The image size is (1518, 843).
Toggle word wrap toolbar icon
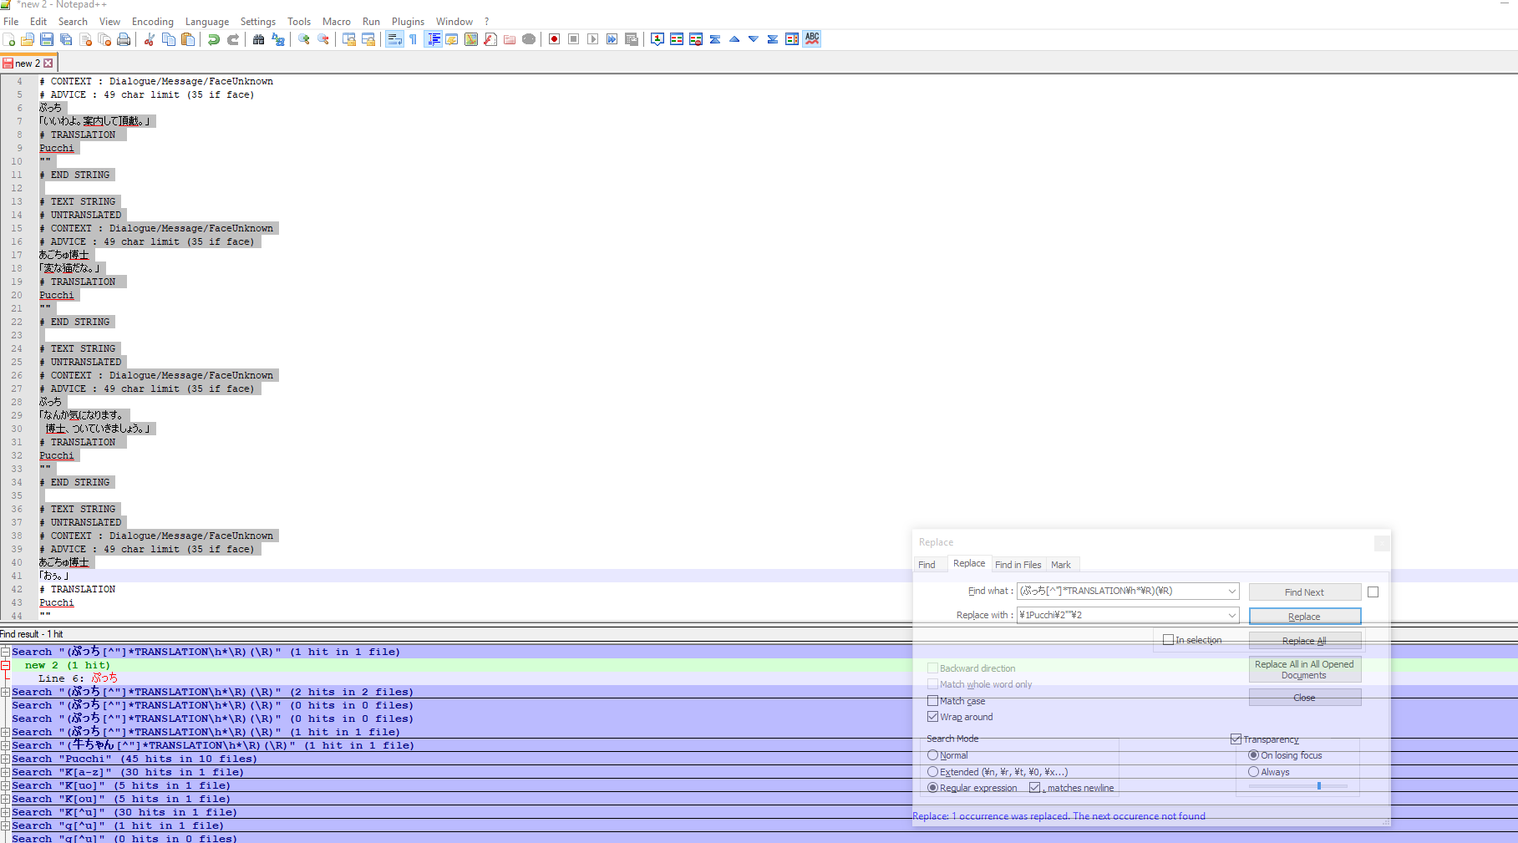[394, 39]
